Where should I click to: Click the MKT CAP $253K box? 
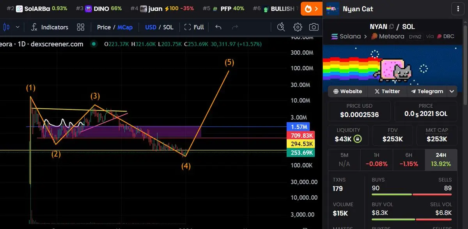(x=437, y=135)
